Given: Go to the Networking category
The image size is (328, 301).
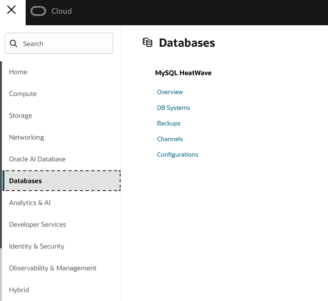Looking at the screenshot, I should coord(27,137).
